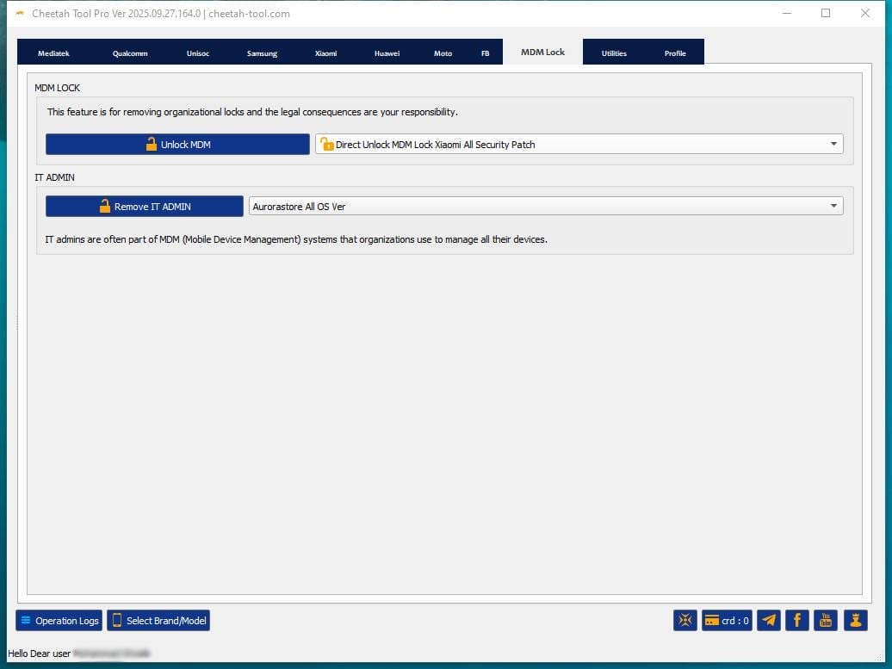Open the Direct Unlock MDM Lock Xiaomi dropdown

coord(833,144)
